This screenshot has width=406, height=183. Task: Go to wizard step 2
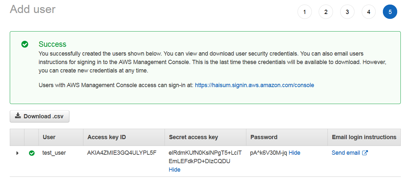326,12
